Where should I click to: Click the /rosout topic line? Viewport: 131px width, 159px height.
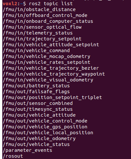13,156
